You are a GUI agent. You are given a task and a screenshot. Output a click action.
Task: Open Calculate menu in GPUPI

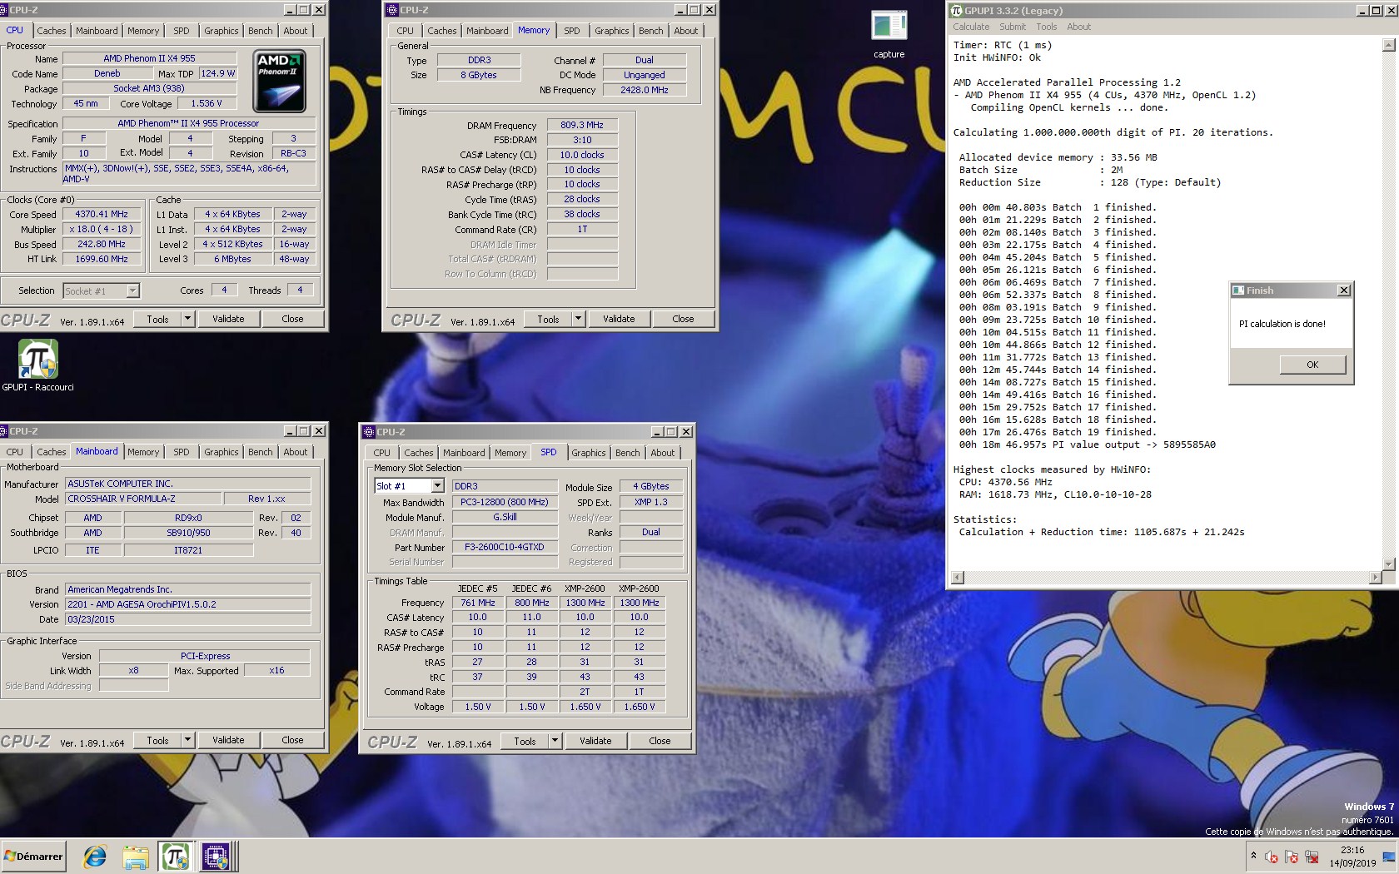(x=971, y=27)
